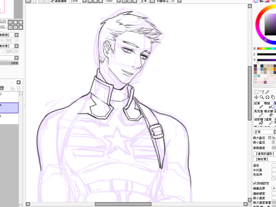276x207 pixels.
Task: Click the canvas vertical scrollbar thumb
Action: pos(250,93)
